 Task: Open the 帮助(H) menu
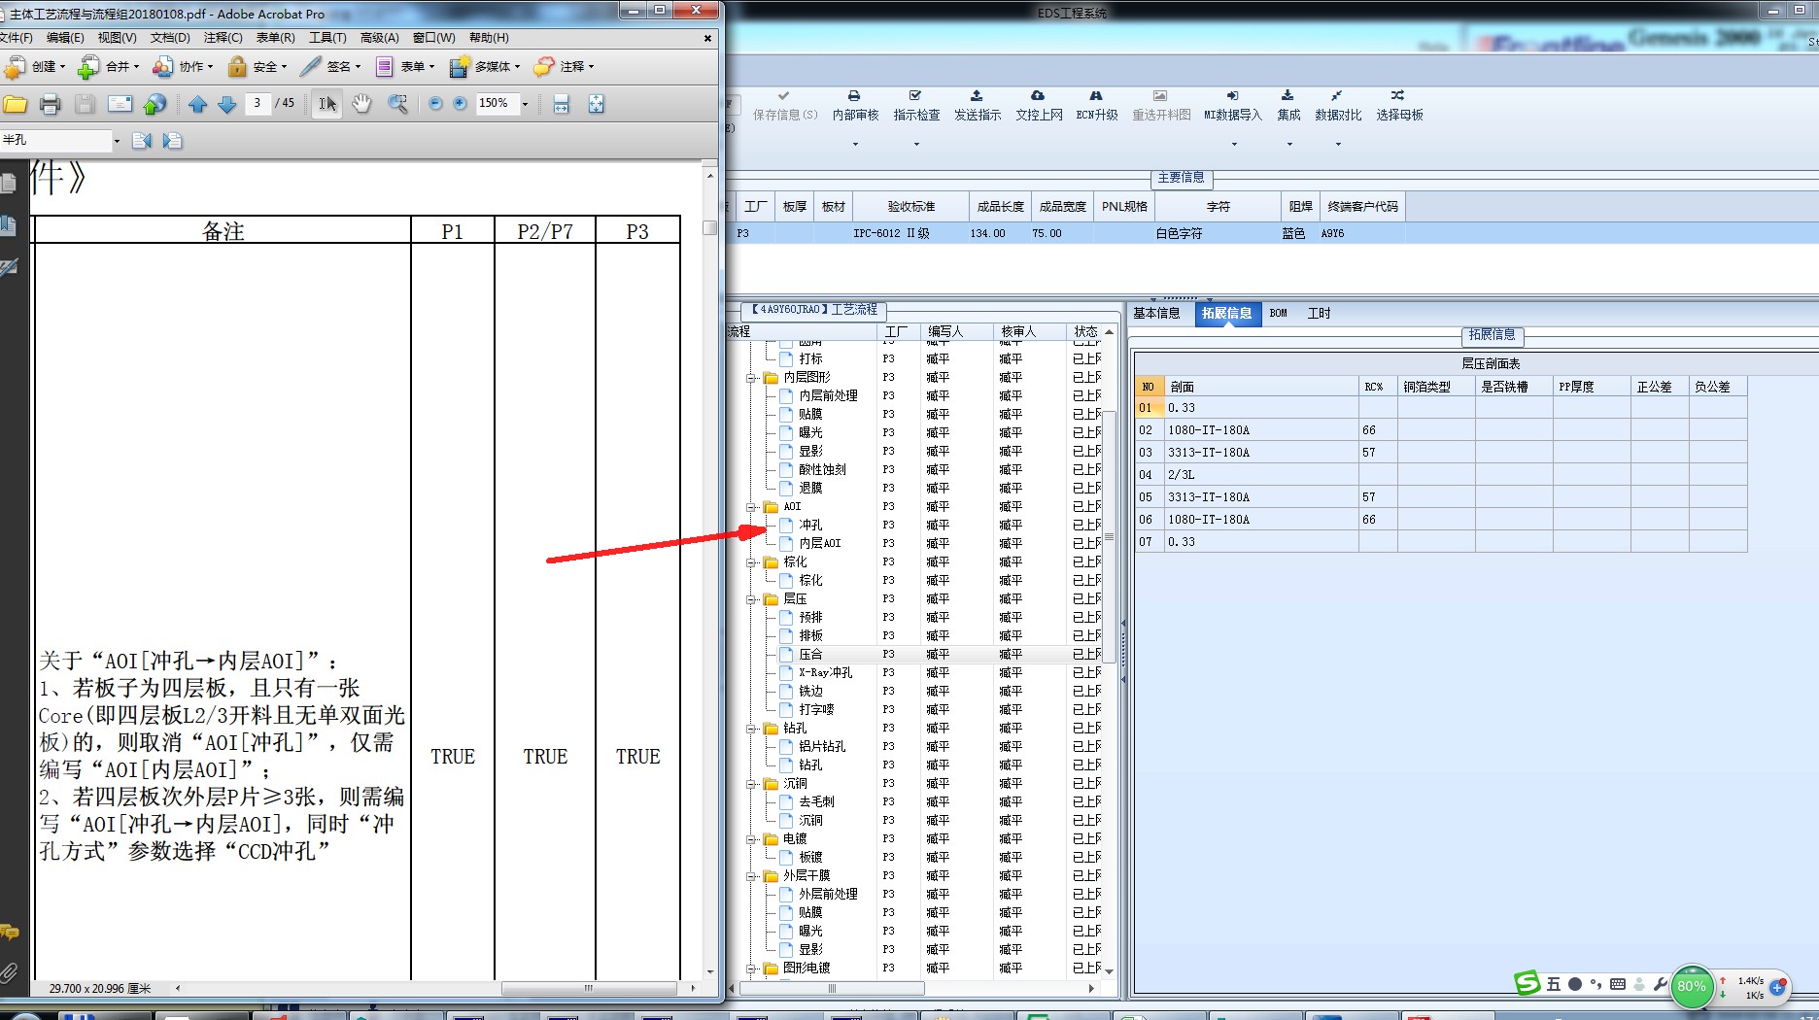[x=489, y=38]
